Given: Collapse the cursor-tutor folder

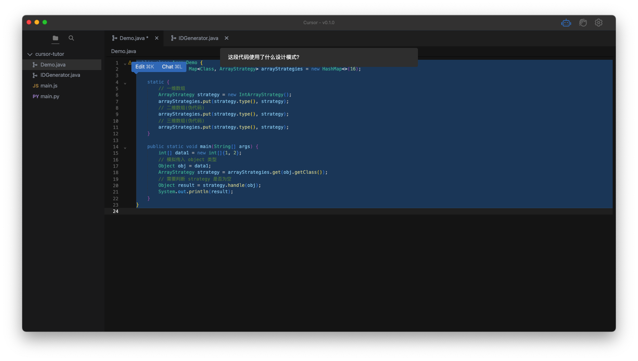Looking at the screenshot, I should pos(30,54).
